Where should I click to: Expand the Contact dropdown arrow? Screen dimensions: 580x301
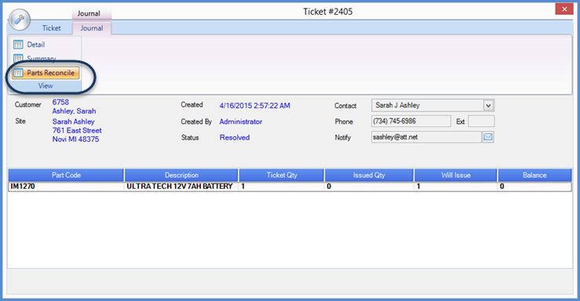(488, 106)
